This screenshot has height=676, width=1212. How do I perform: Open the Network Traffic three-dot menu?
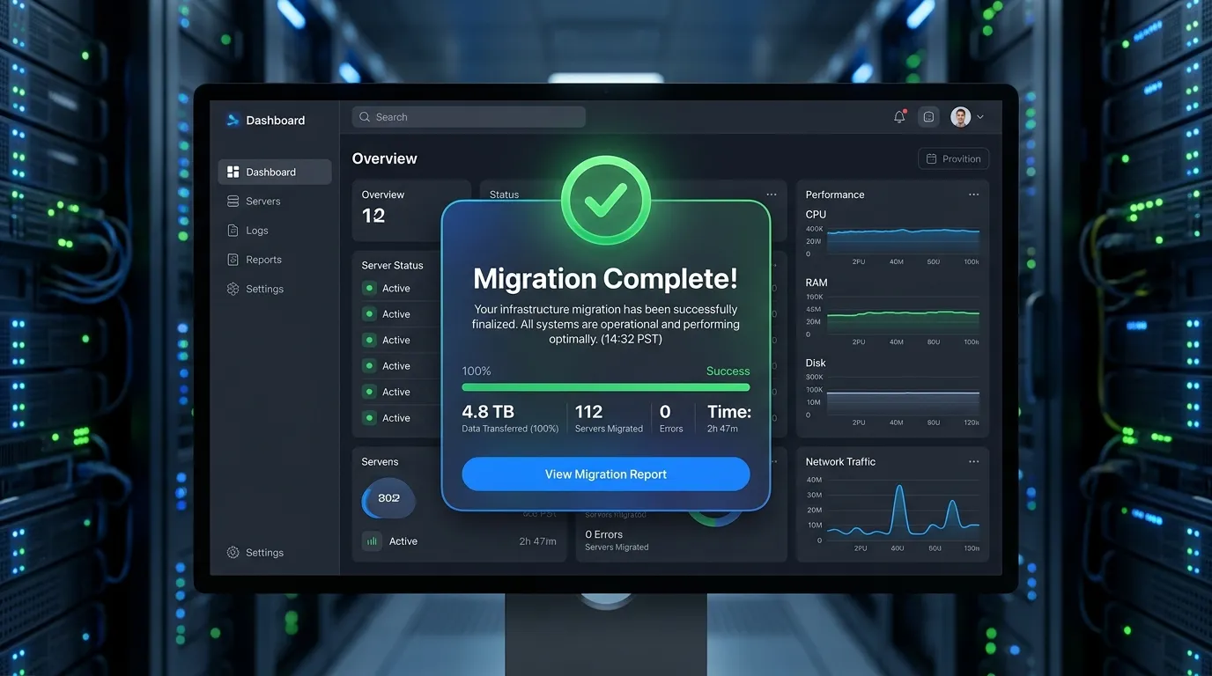(x=973, y=461)
